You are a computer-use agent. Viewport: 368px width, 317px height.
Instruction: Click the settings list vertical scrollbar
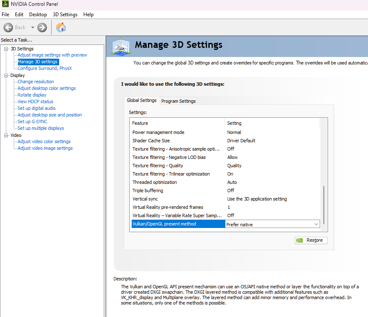pos(323,204)
